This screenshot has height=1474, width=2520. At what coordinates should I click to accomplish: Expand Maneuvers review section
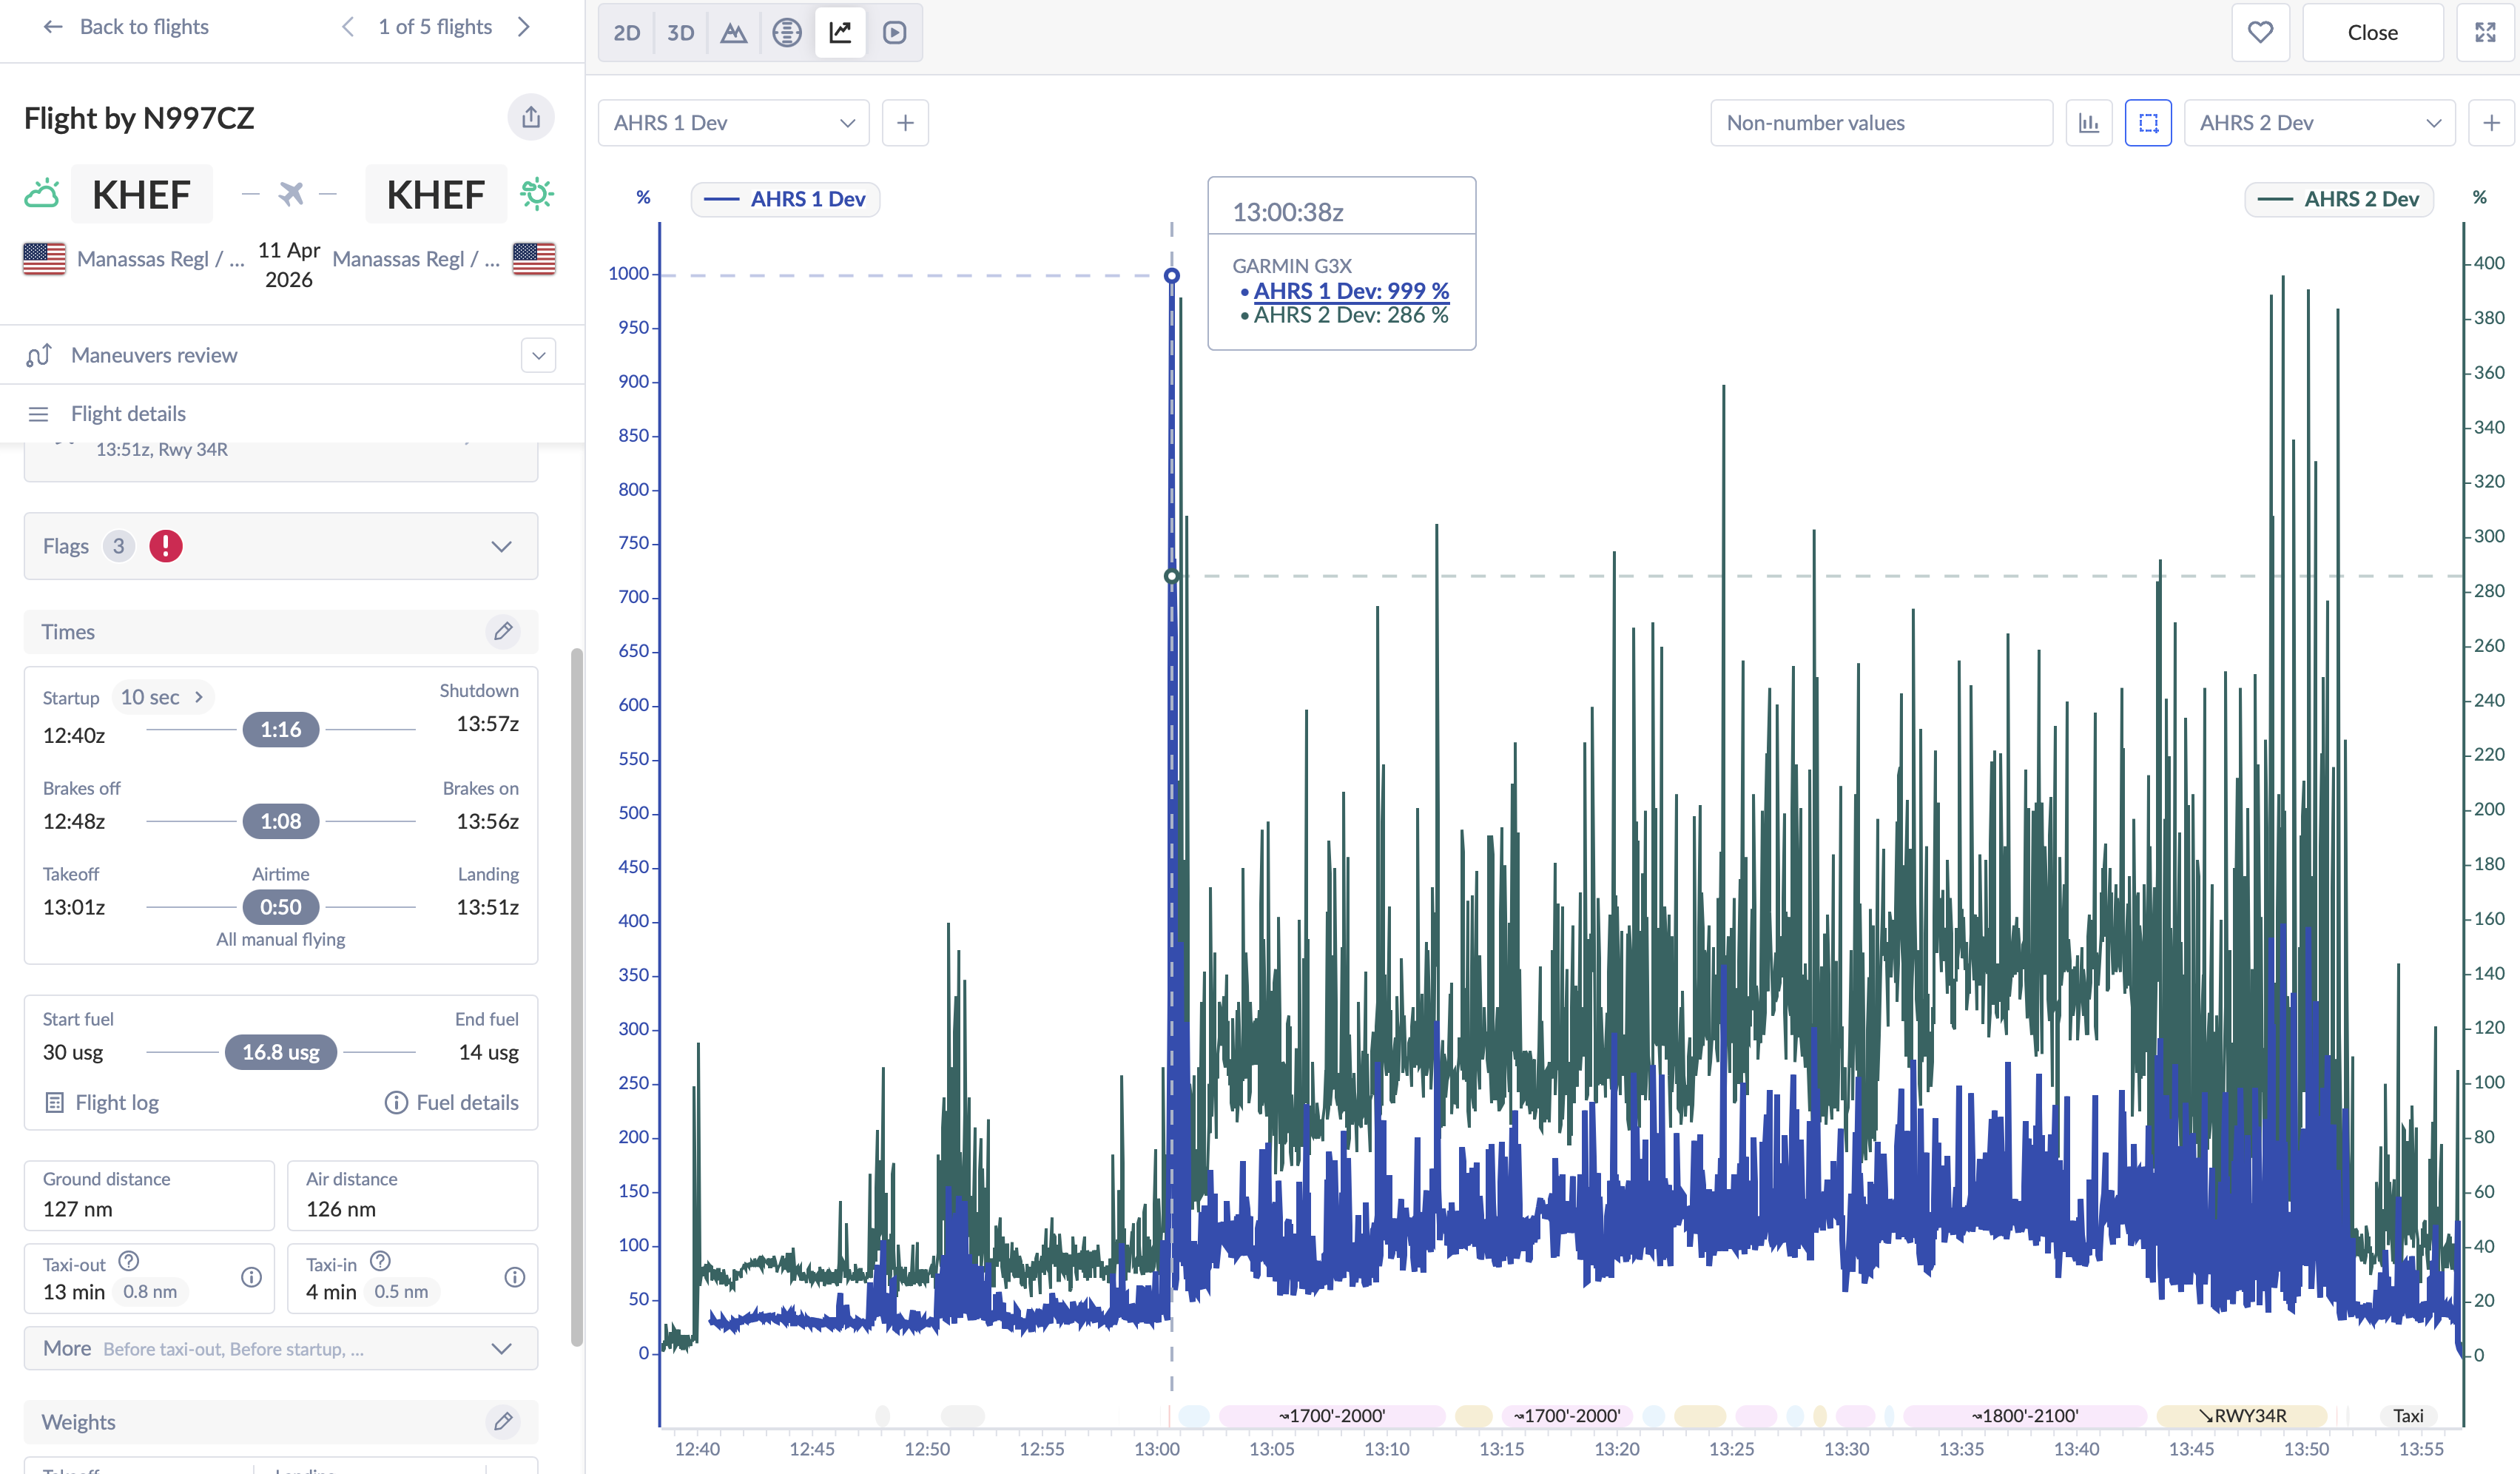click(538, 355)
